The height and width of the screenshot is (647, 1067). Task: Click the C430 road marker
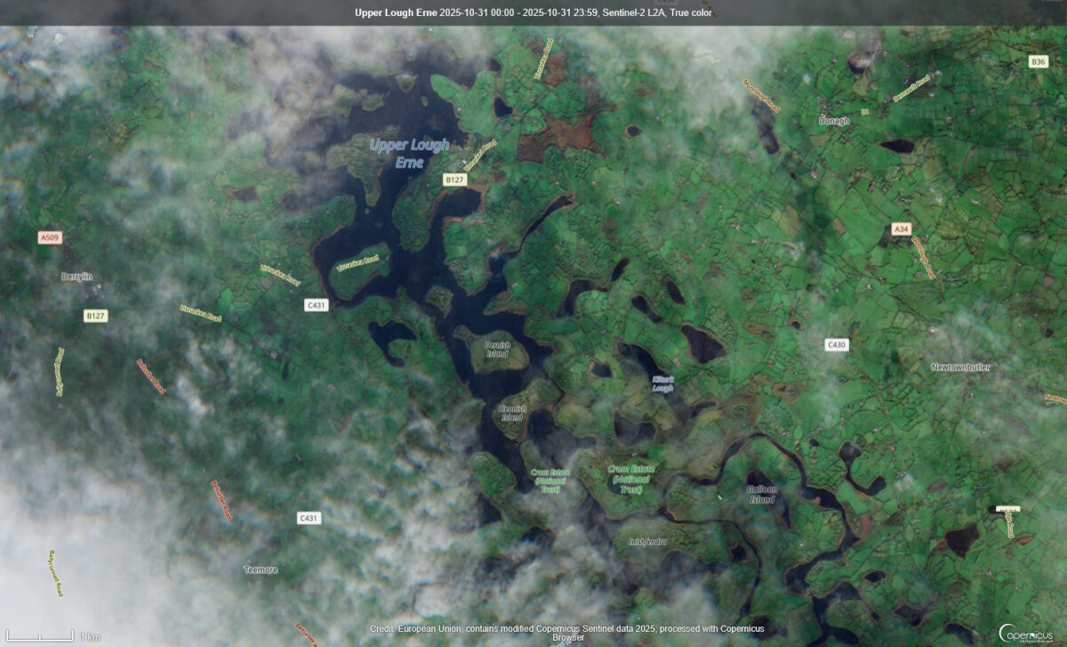[x=835, y=345]
